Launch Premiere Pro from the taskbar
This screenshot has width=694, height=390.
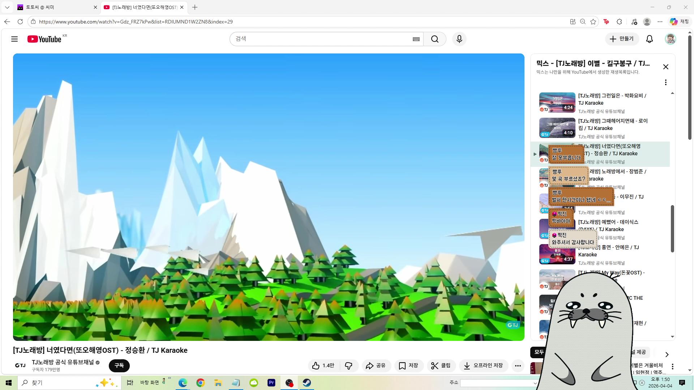(271, 383)
